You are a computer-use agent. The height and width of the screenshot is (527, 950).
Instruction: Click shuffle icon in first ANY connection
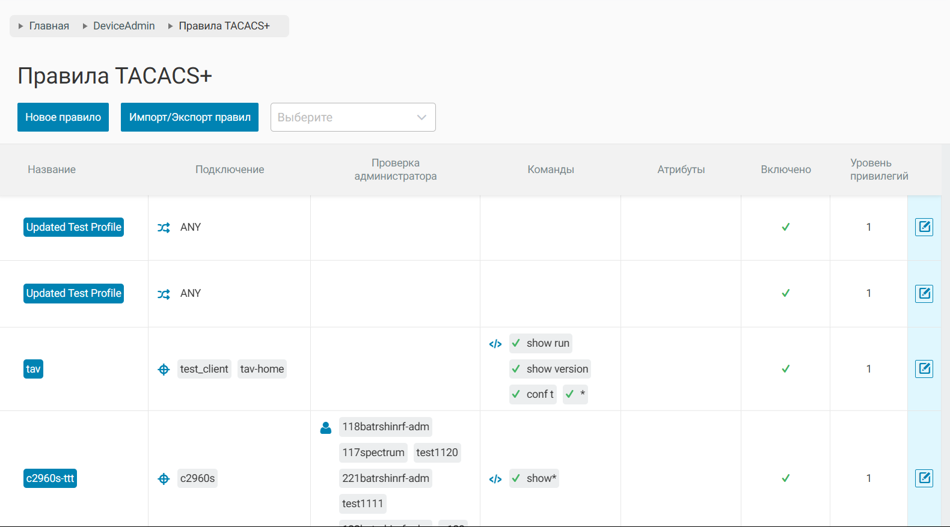(x=164, y=228)
